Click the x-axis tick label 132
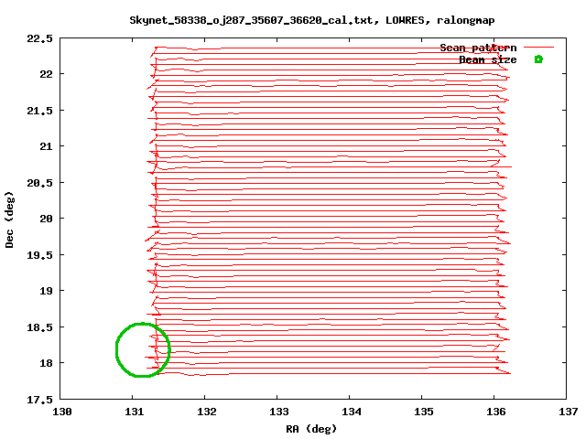 coord(206,412)
